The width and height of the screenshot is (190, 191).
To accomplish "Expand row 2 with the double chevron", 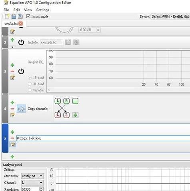I will tap(12, 46).
